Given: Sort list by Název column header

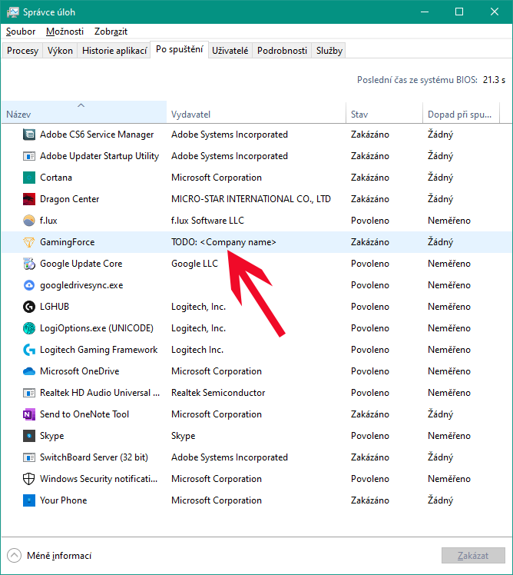Looking at the screenshot, I should tap(84, 112).
